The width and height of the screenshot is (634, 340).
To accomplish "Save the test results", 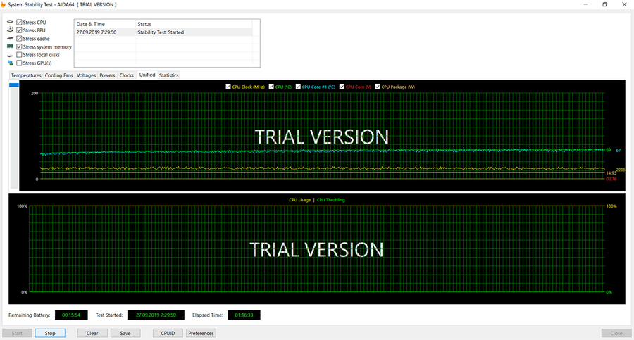I will (x=125, y=333).
